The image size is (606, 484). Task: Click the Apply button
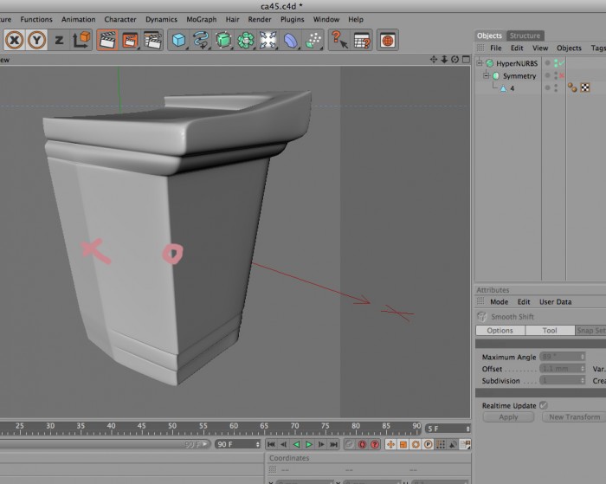pos(508,417)
